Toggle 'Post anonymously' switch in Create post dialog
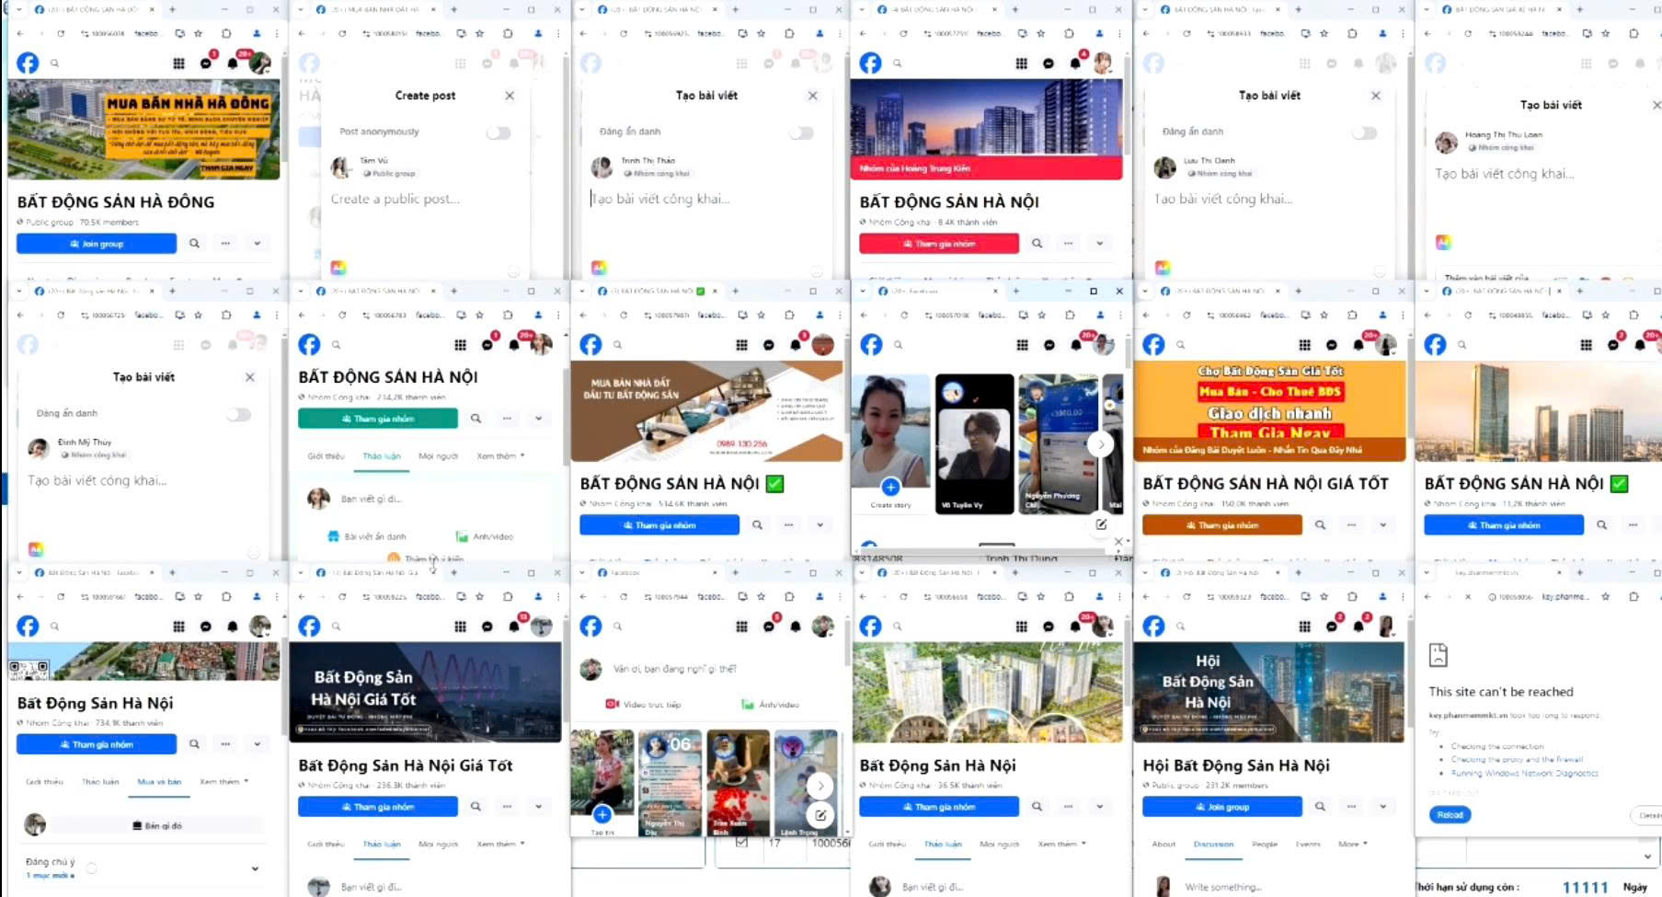1662x897 pixels. [499, 132]
